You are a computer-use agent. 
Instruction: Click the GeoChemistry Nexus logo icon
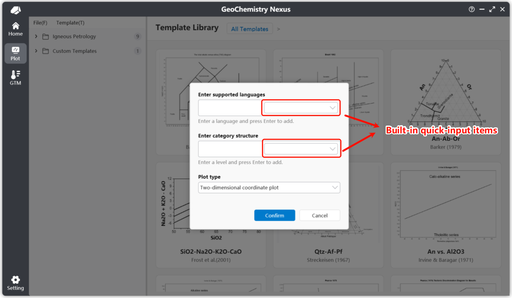point(16,10)
